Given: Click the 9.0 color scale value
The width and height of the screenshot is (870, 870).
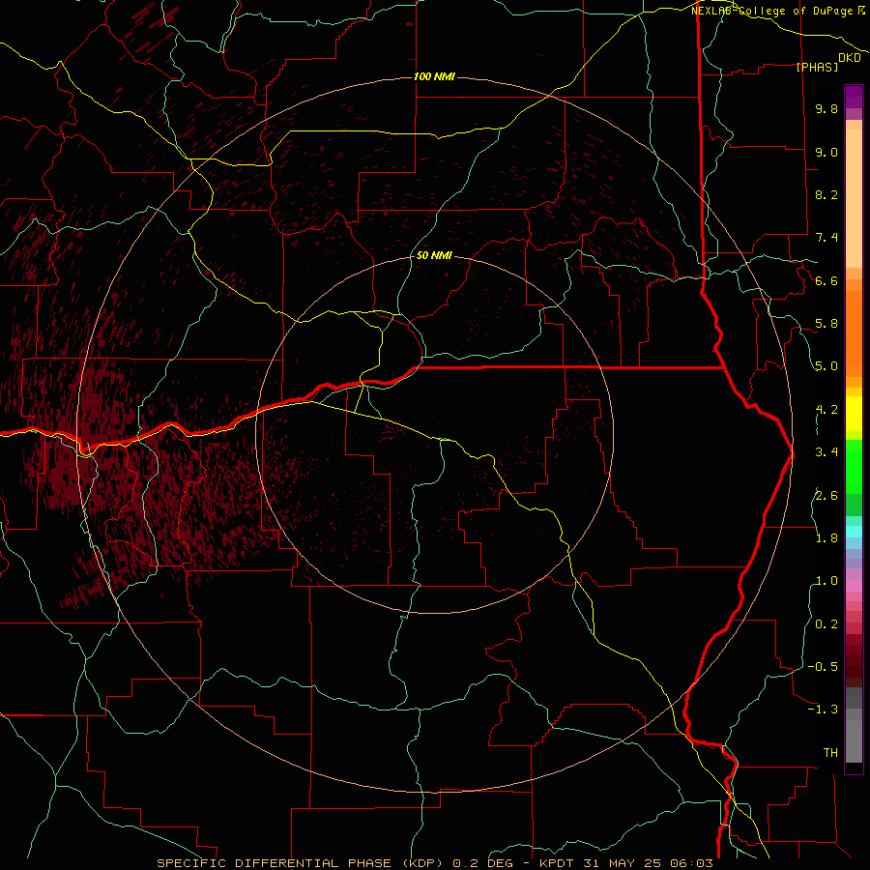Looking at the screenshot, I should (x=826, y=152).
